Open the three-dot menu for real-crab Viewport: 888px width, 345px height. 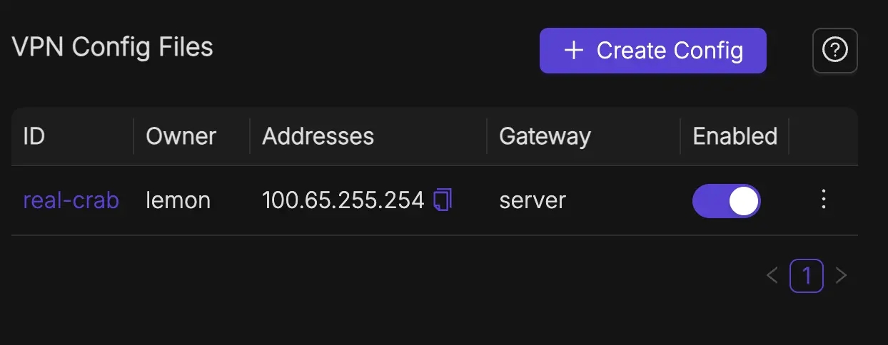click(824, 200)
